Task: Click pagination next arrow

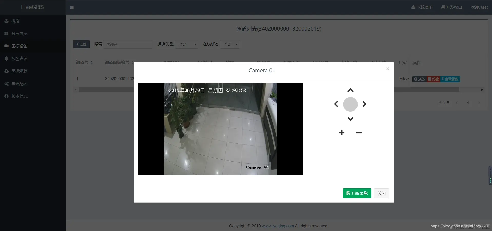Action: pyautogui.click(x=479, y=103)
